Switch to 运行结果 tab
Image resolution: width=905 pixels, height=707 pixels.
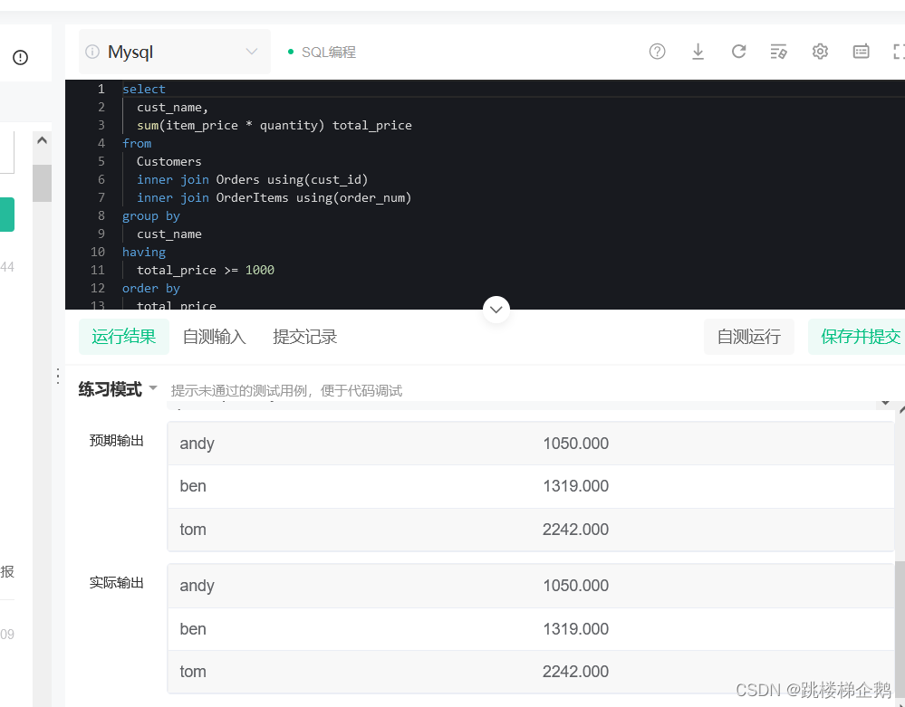pyautogui.click(x=123, y=337)
